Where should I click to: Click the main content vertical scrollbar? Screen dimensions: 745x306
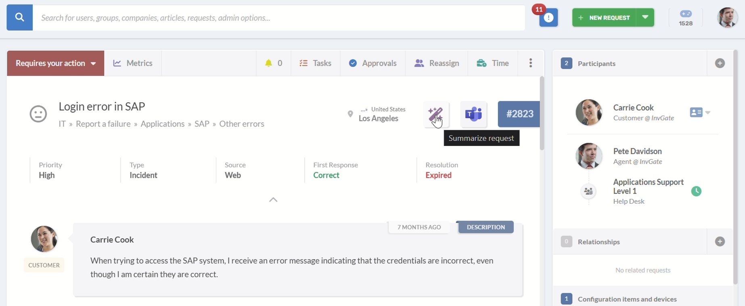(542, 113)
